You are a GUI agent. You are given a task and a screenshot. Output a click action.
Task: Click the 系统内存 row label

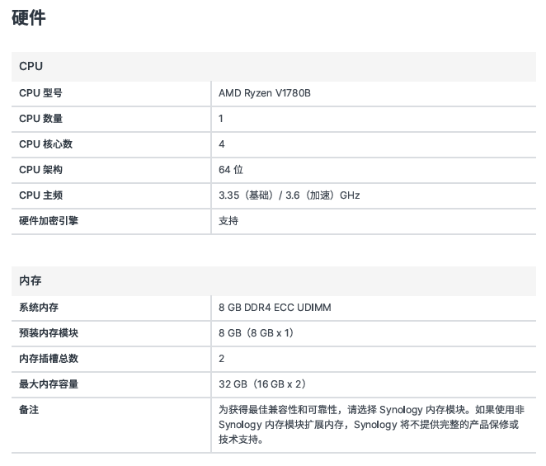[x=39, y=308]
